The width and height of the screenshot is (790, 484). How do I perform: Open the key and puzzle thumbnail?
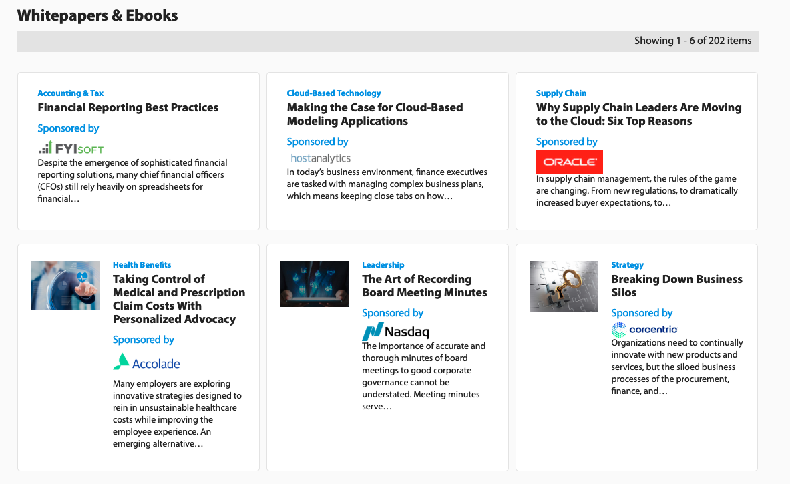coord(564,286)
